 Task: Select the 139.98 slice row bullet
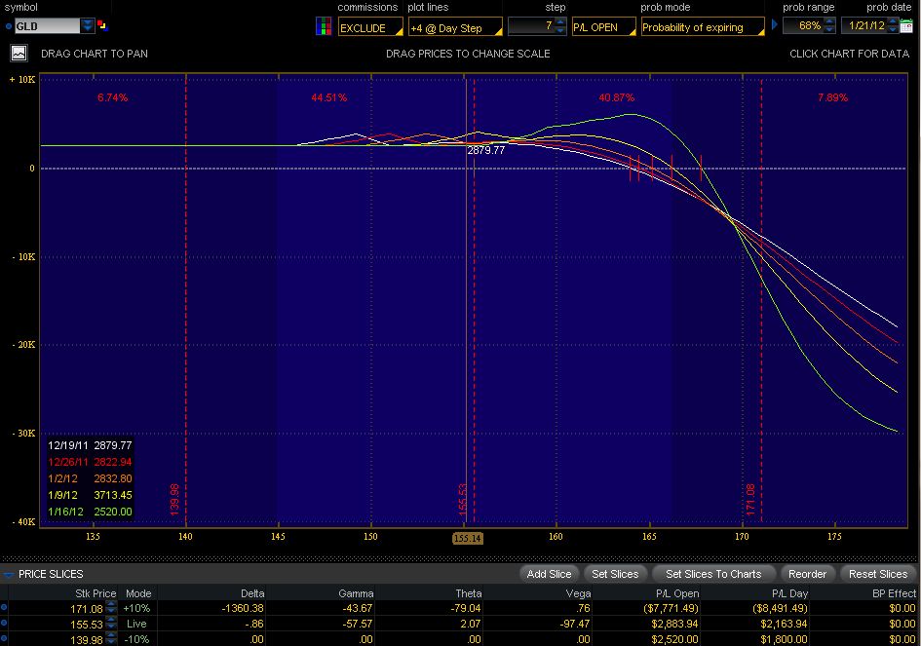click(x=4, y=639)
